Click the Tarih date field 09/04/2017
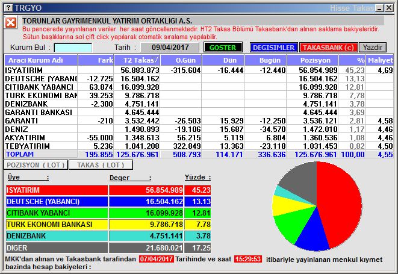The image size is (398, 274). click(170, 48)
